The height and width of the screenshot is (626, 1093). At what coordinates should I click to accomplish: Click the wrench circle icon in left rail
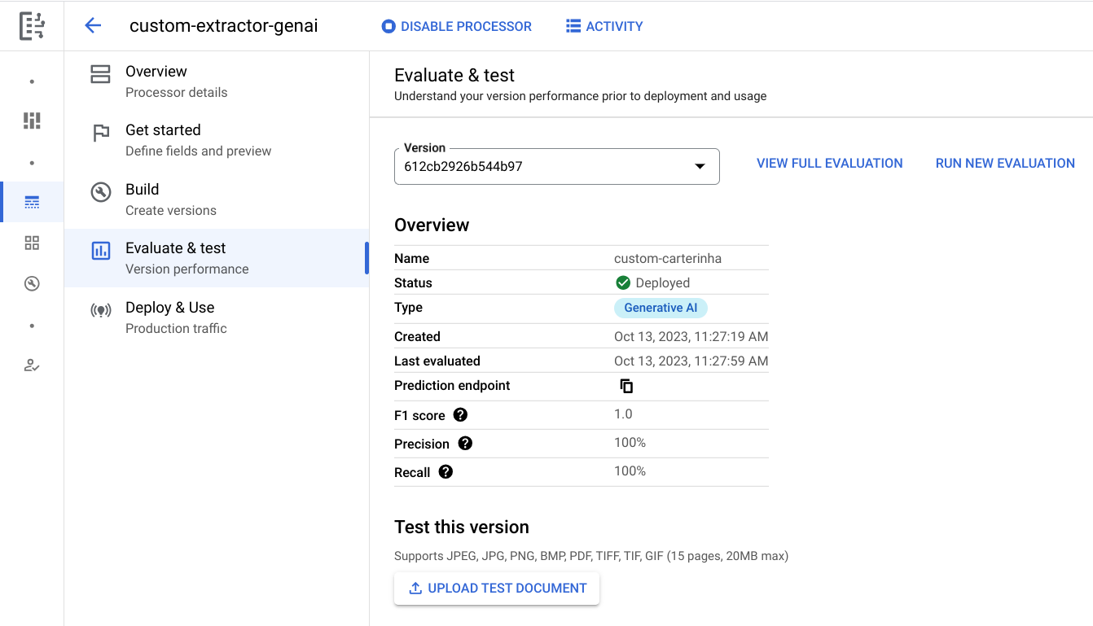[x=32, y=283]
